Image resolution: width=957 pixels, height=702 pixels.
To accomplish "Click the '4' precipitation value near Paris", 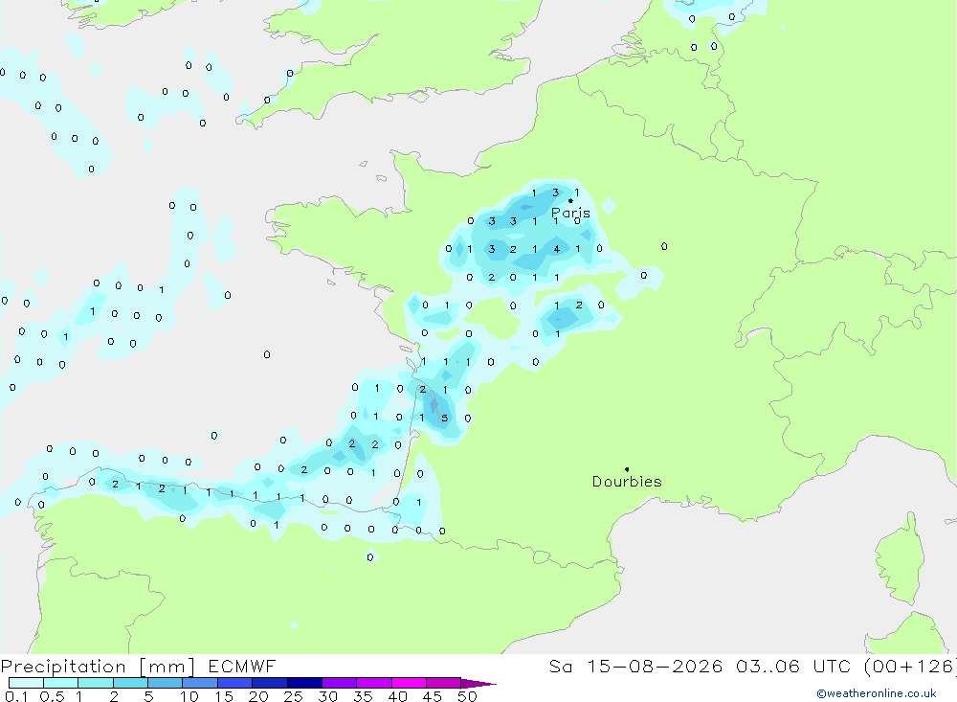I will coord(557,249).
